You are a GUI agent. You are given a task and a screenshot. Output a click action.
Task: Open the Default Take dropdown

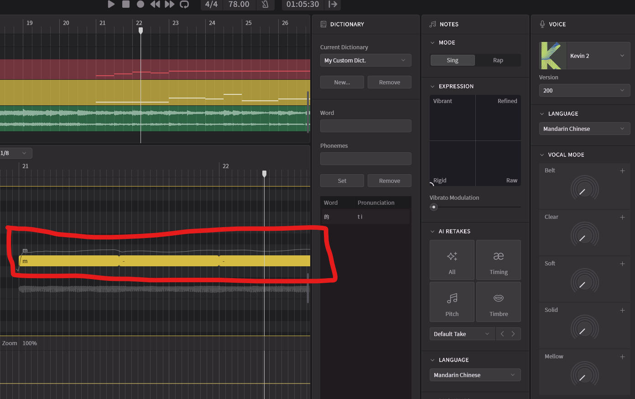[462, 334]
